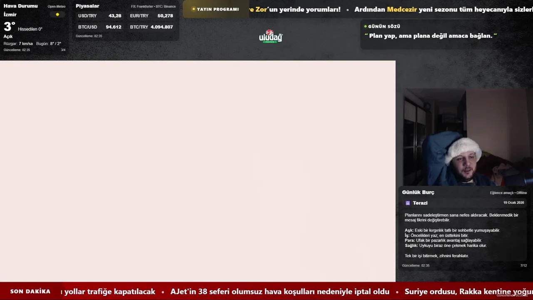Click the Uludağ logo at top center
The image size is (533, 300).
[271, 37]
